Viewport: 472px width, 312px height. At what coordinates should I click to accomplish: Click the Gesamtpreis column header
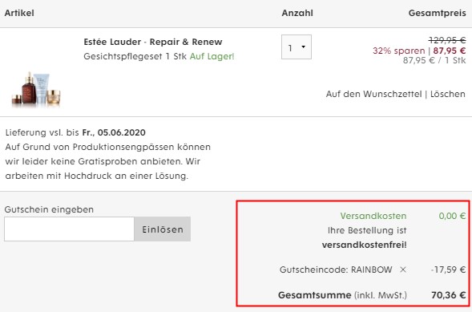(437, 14)
